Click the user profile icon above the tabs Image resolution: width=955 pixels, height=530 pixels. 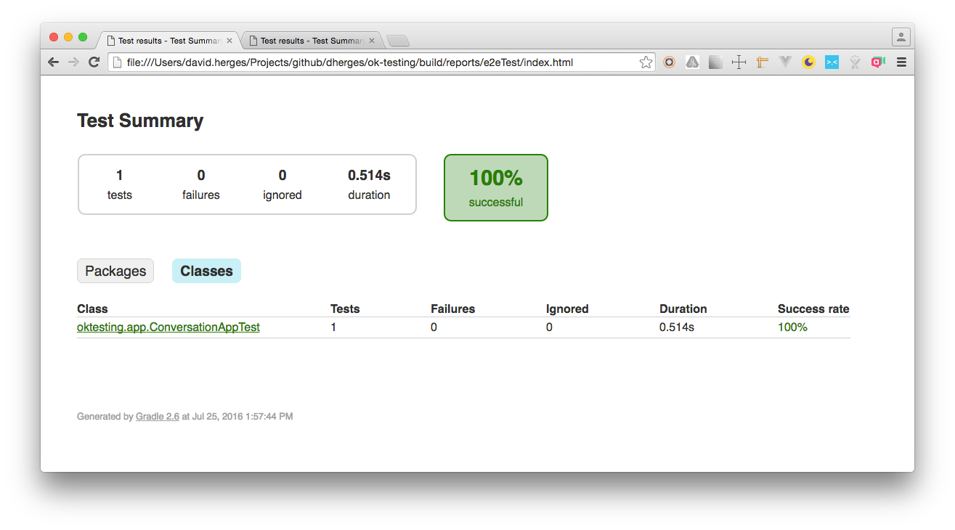point(901,36)
